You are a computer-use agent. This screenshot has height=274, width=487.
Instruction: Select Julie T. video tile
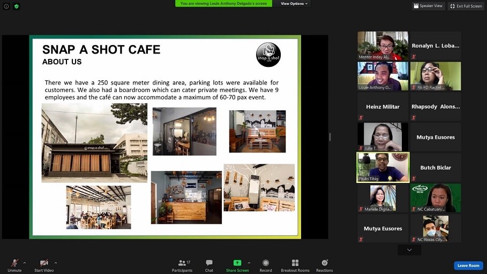pyautogui.click(x=383, y=137)
